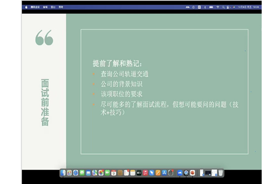Open the 帮助 menu
This screenshot has height=184, width=277.
pos(61,7)
